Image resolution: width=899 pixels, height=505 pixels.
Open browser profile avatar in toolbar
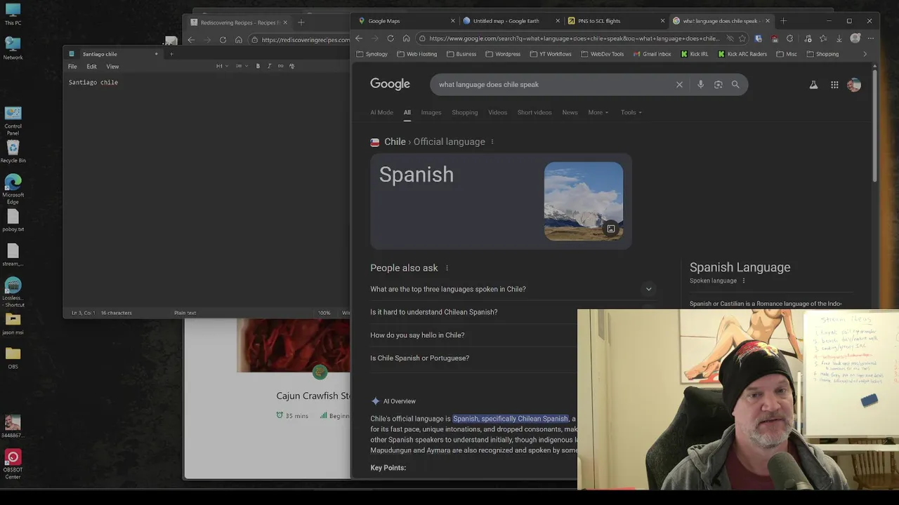point(855,39)
